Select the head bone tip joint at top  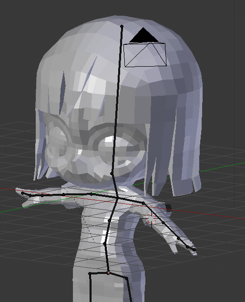pyautogui.click(x=122, y=26)
